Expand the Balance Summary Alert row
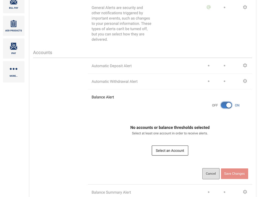Image resolution: width=259 pixels, height=197 pixels. tap(170, 192)
